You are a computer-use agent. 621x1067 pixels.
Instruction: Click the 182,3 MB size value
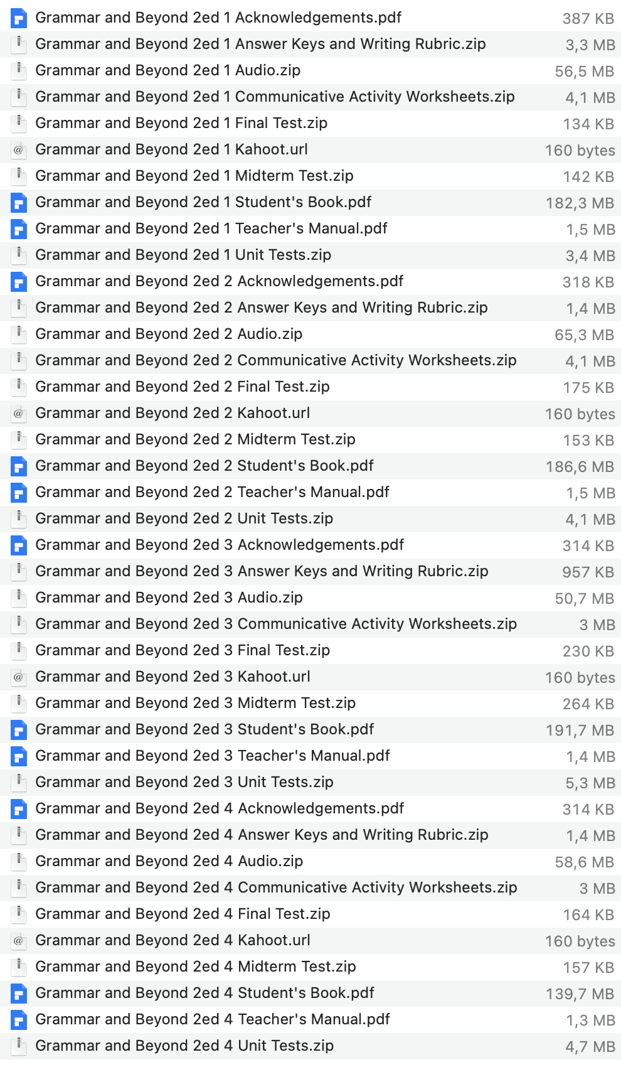pos(580,203)
